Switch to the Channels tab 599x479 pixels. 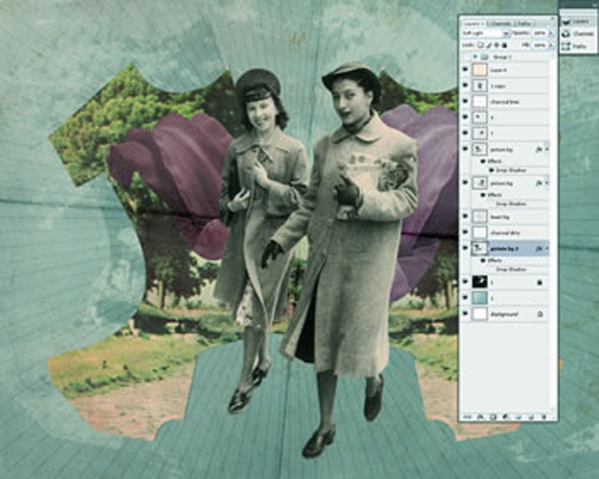pyautogui.click(x=501, y=23)
